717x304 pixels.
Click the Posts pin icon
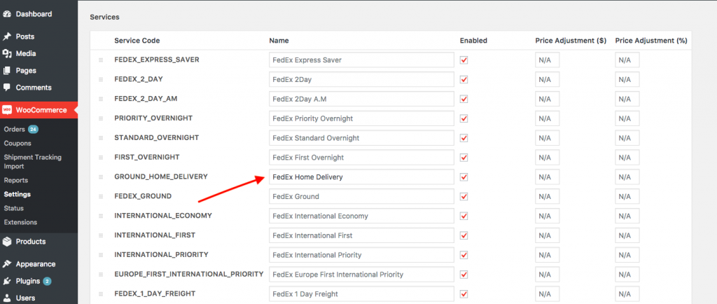pos(6,36)
